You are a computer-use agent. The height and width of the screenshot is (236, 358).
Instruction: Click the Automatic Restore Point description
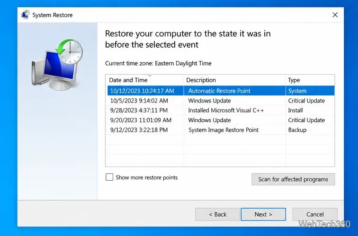pyautogui.click(x=219, y=91)
